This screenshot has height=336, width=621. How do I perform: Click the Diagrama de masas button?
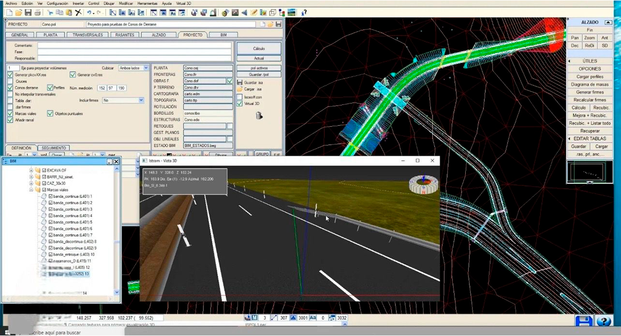click(x=589, y=84)
